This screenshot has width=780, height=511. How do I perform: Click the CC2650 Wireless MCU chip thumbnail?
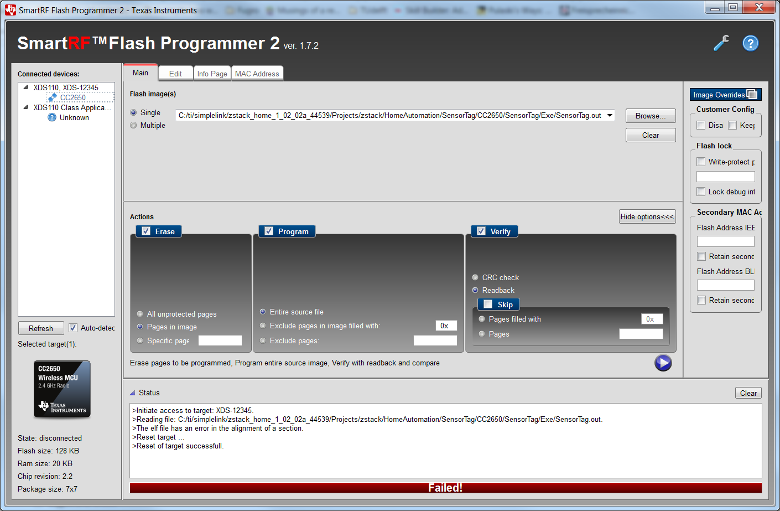(62, 389)
